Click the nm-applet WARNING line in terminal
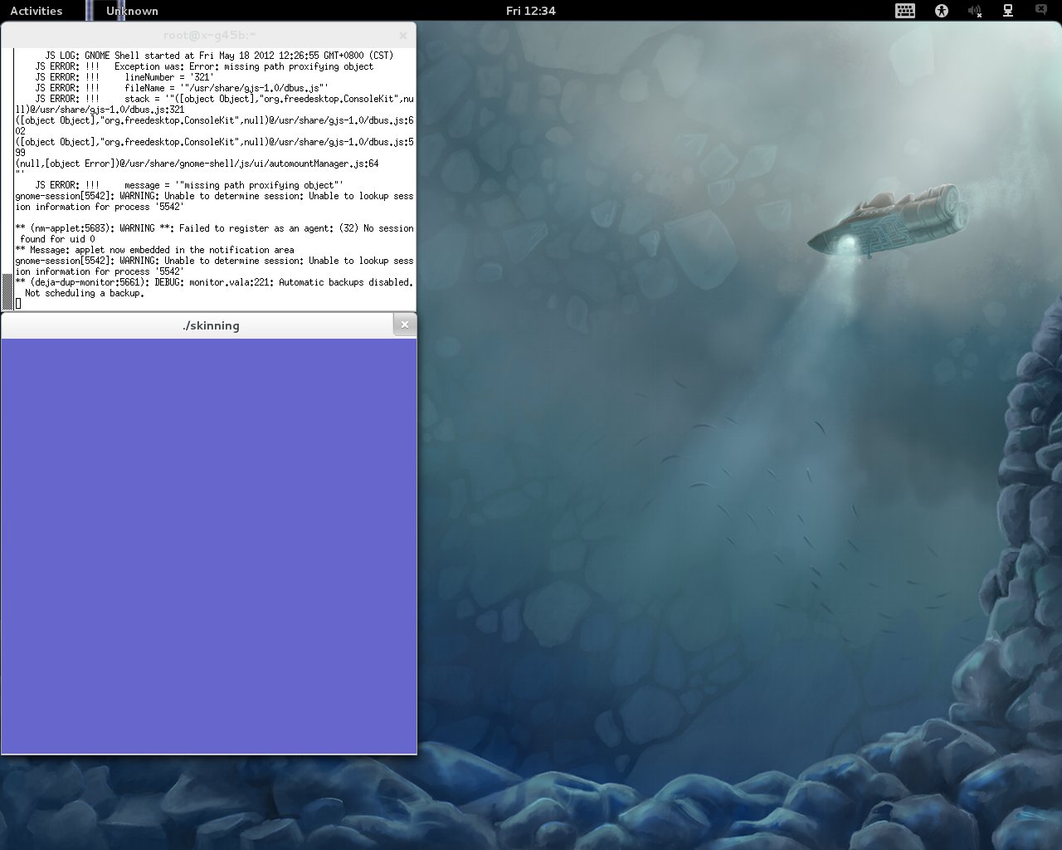Image resolution: width=1062 pixels, height=850 pixels. tap(214, 228)
